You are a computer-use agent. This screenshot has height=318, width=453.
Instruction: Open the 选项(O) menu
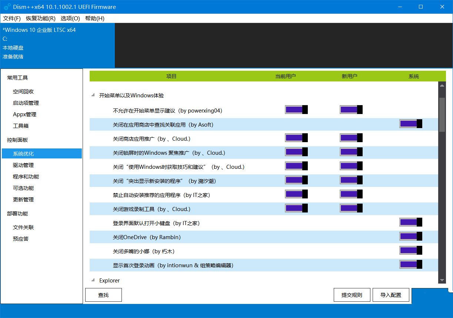pyautogui.click(x=70, y=19)
